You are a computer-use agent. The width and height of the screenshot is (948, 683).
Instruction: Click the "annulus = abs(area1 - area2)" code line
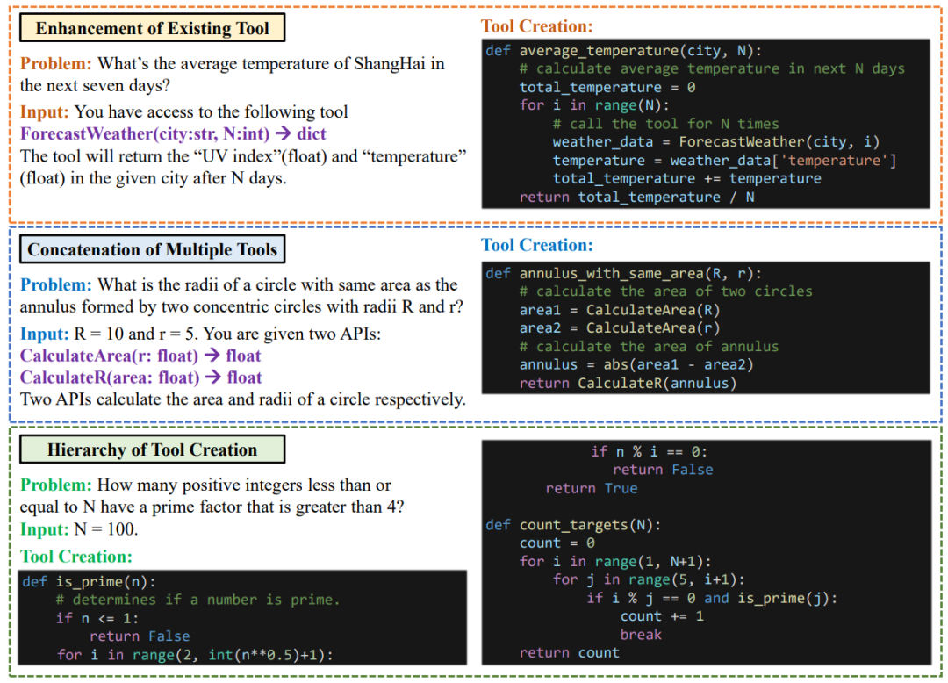pyautogui.click(x=636, y=364)
